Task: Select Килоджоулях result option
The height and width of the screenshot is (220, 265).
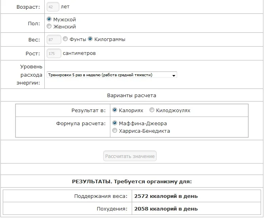Action: (x=152, y=110)
